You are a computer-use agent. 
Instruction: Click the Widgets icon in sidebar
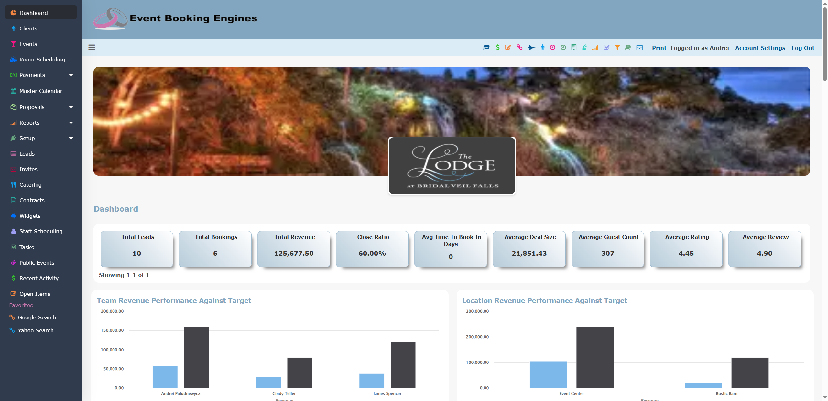[x=13, y=216]
